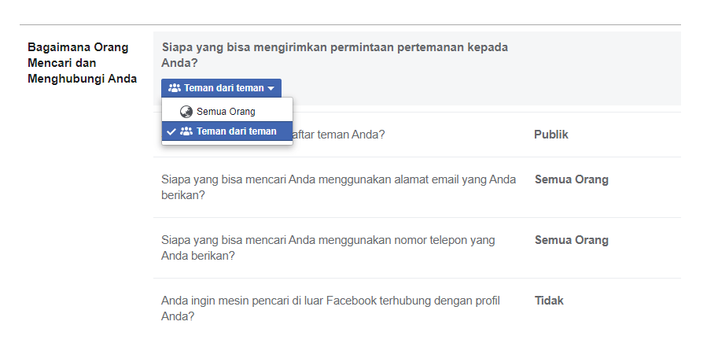This screenshot has width=718, height=362.
Task: Click the friends icon in dropdown button
Action: pos(175,88)
